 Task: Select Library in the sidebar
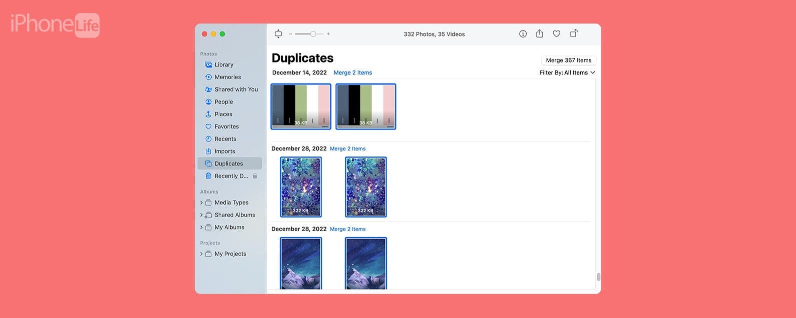(224, 64)
